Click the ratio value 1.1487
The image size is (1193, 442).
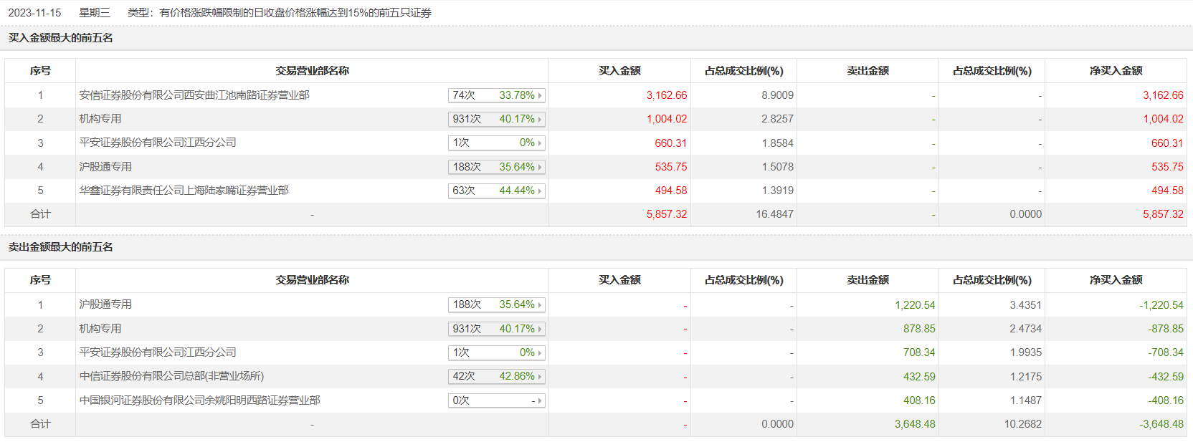coord(1025,400)
